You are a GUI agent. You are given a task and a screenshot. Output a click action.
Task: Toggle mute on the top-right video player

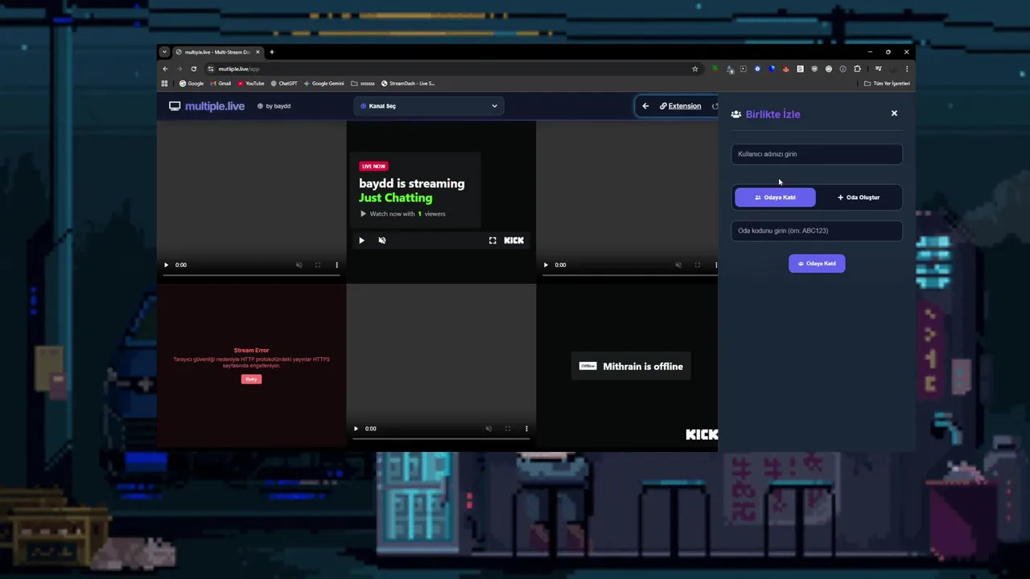pyautogui.click(x=678, y=265)
